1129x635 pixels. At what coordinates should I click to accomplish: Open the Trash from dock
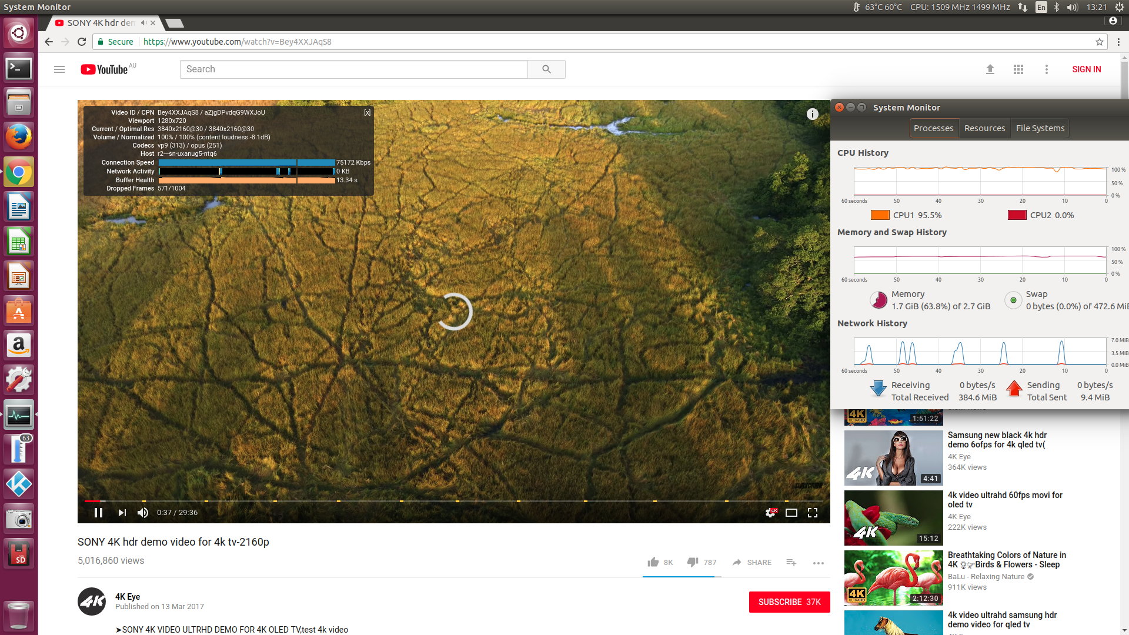click(x=19, y=615)
